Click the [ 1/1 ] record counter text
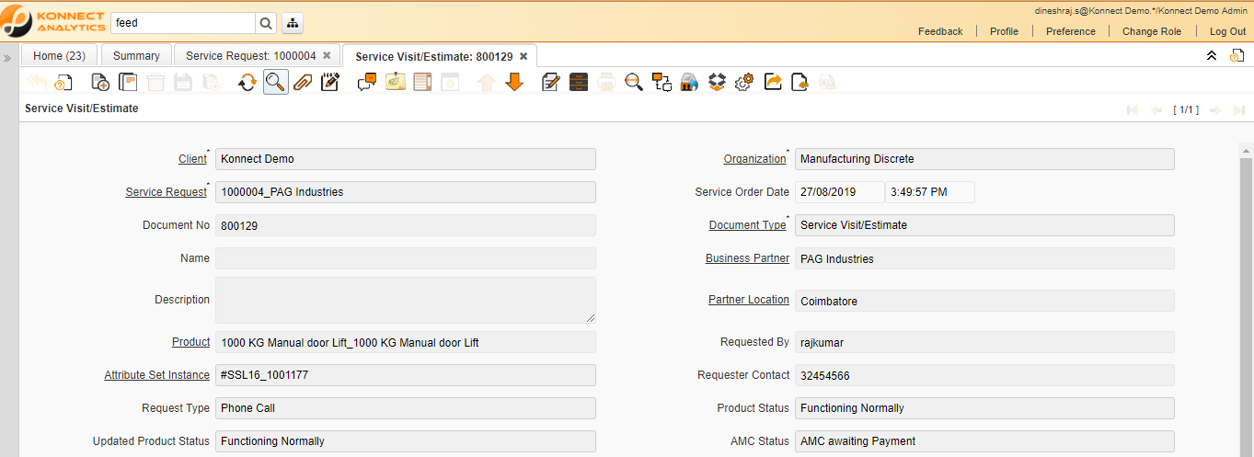The height and width of the screenshot is (457, 1254). point(1186,109)
